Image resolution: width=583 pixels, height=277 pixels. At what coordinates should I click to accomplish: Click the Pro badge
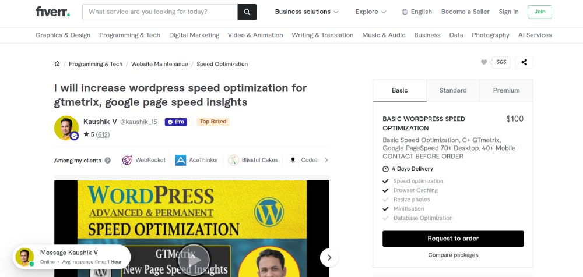[176, 122]
